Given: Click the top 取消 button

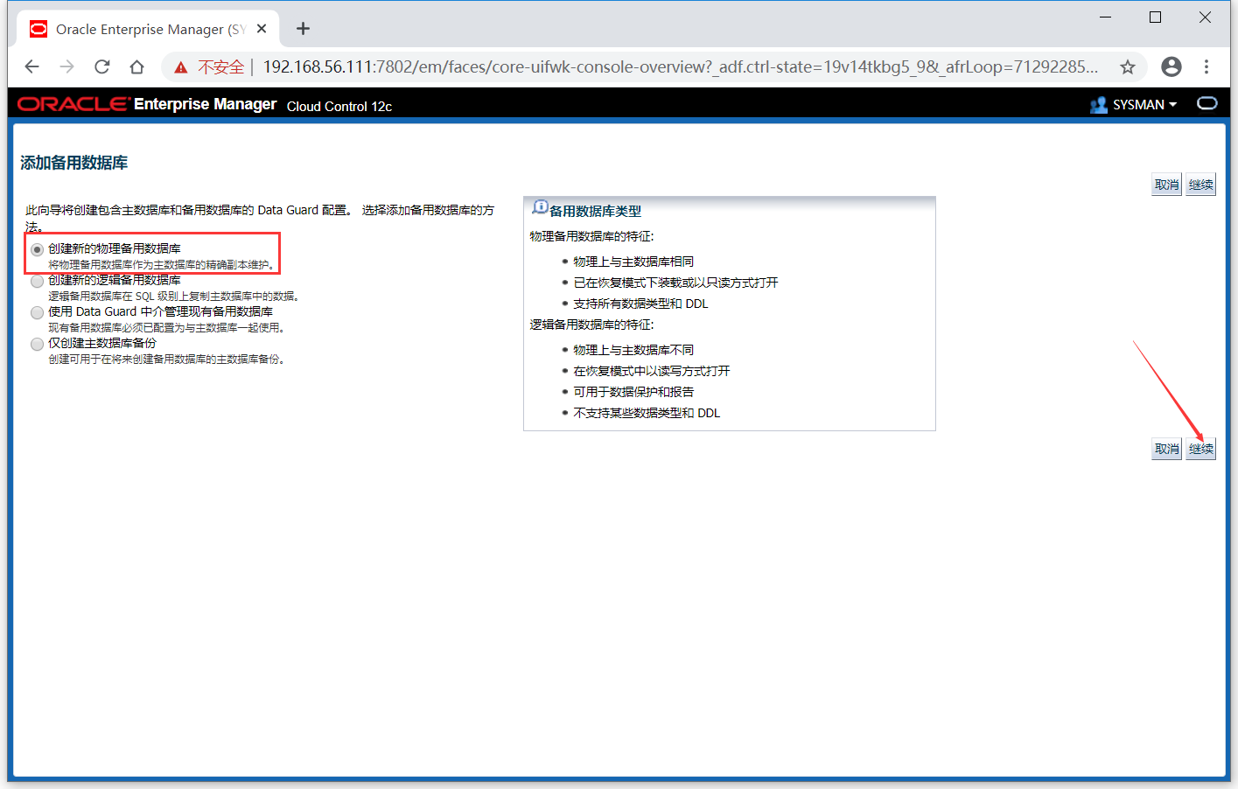Looking at the screenshot, I should click(x=1166, y=185).
